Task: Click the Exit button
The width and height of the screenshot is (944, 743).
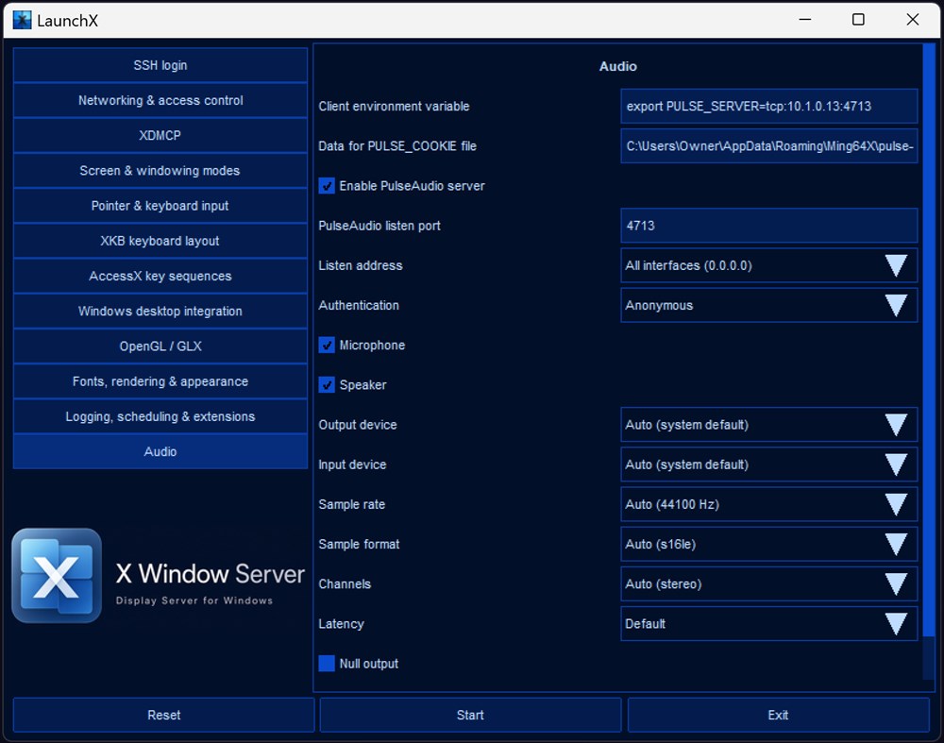Action: click(x=779, y=715)
